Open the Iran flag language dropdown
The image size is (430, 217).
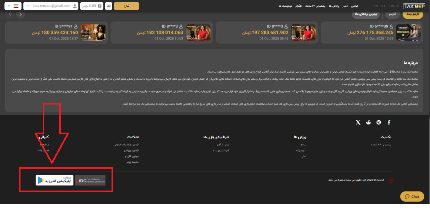click(13, 6)
